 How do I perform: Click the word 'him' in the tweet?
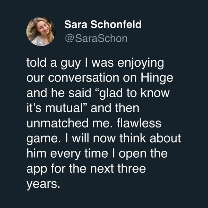tap(36, 153)
